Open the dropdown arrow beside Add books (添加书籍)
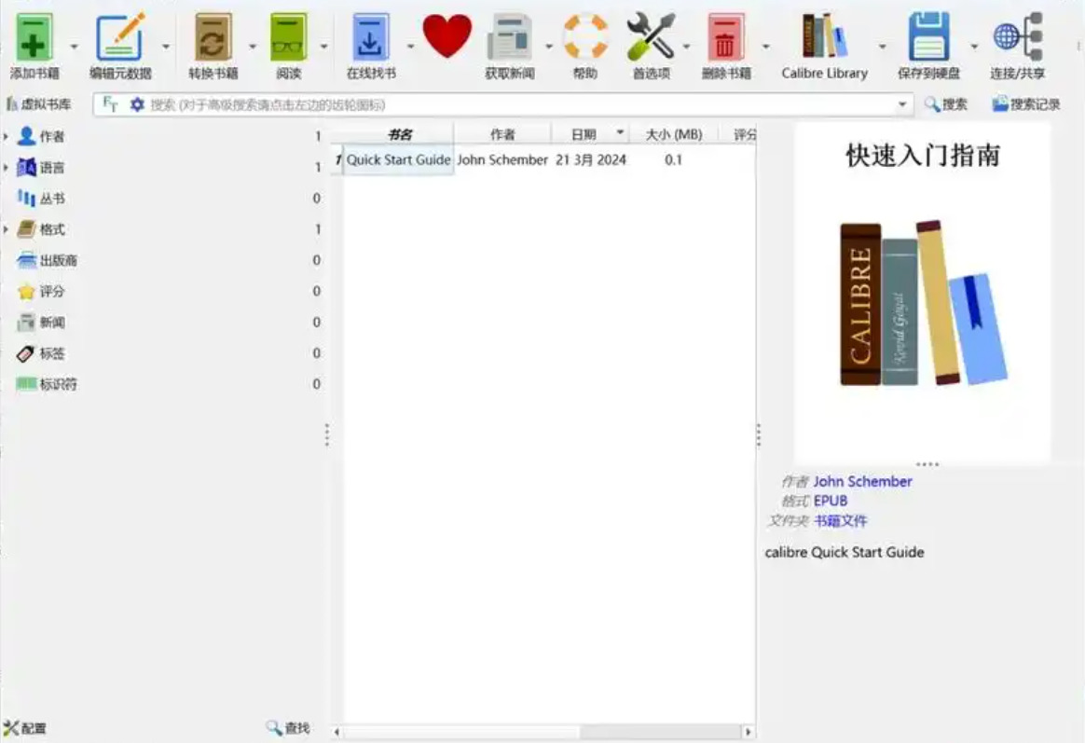This screenshot has width=1085, height=743. 74,47
